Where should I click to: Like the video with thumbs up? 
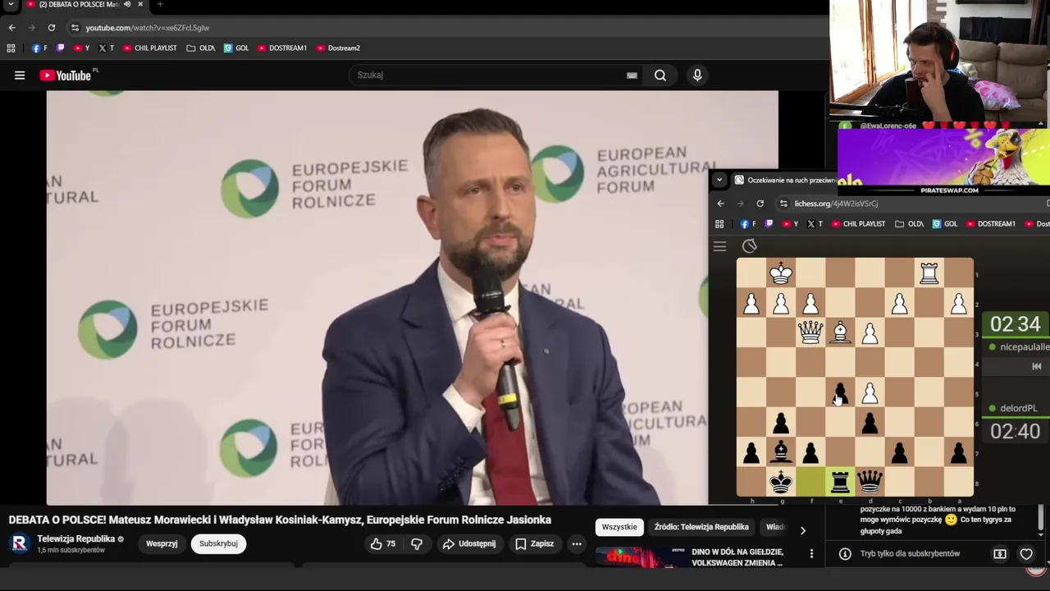point(384,543)
